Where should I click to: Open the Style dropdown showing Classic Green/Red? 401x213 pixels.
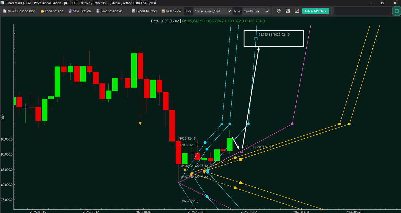(x=213, y=11)
